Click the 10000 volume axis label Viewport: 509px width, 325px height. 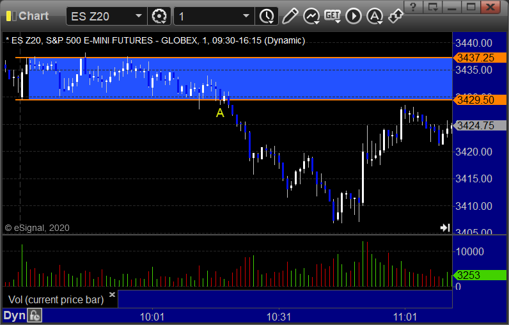(470, 251)
